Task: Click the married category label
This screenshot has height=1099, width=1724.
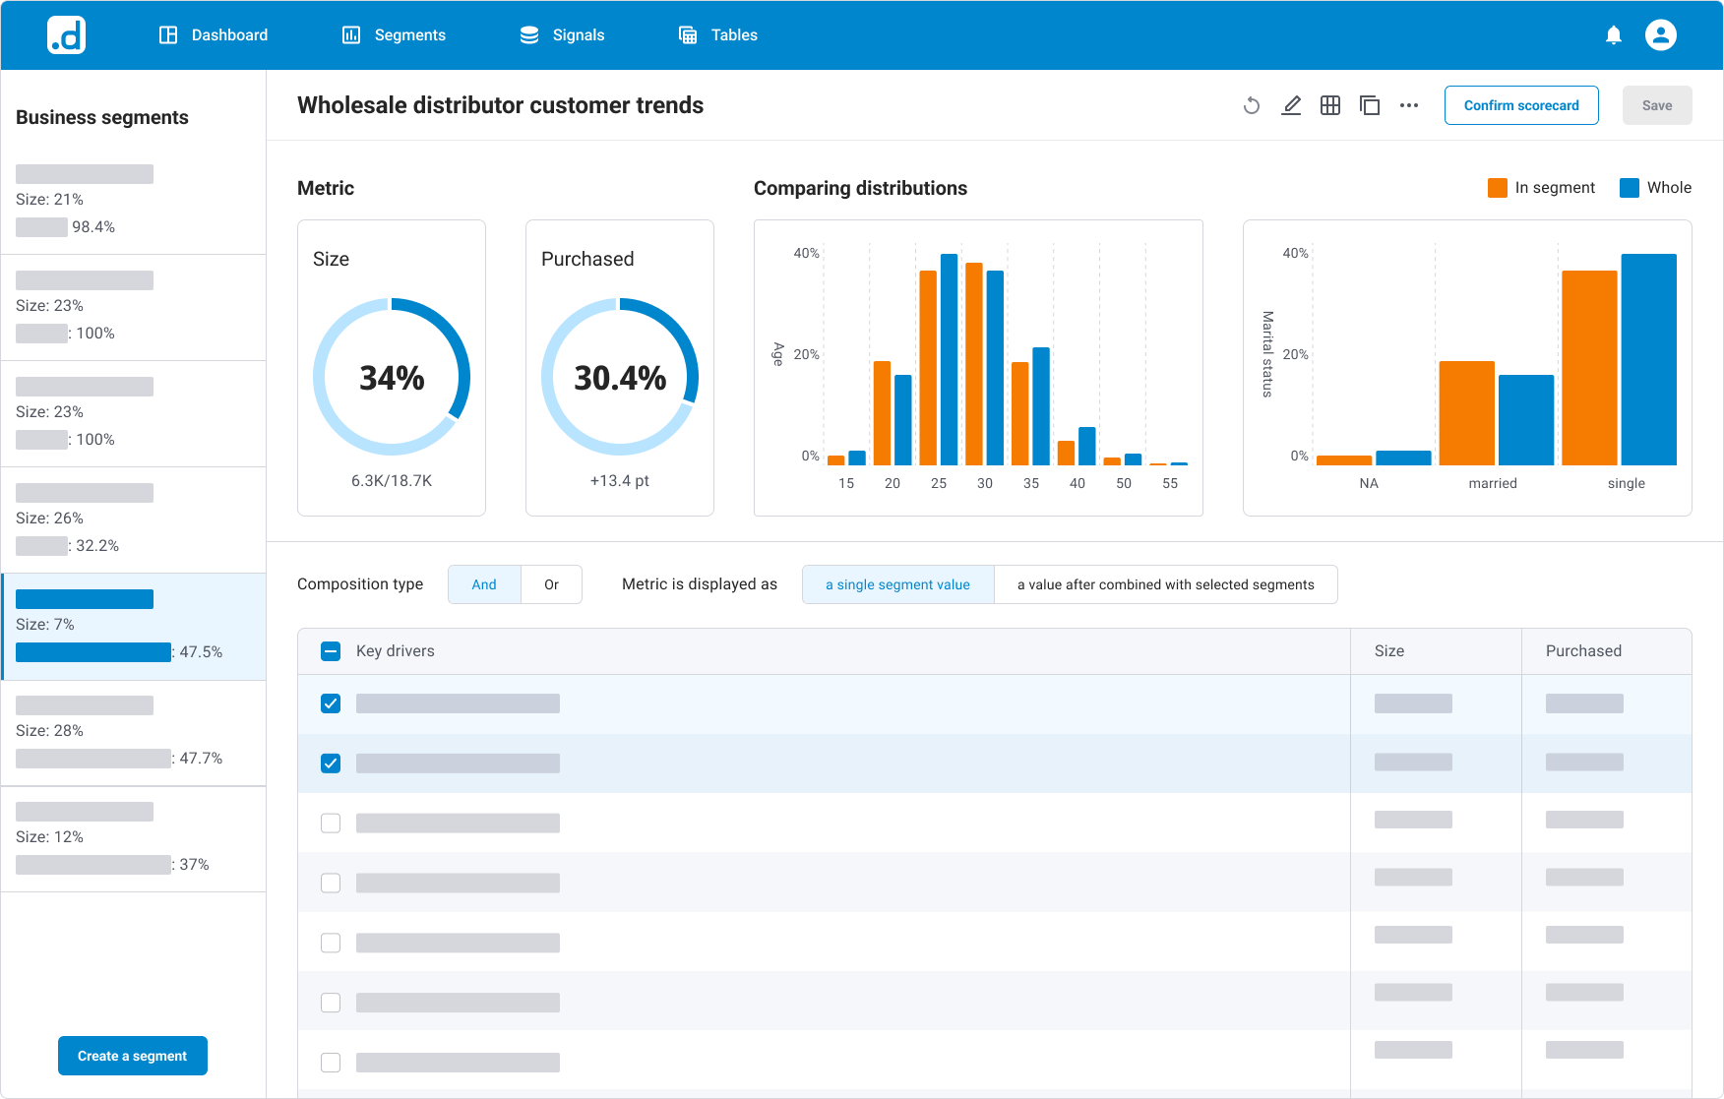Action: (1493, 483)
